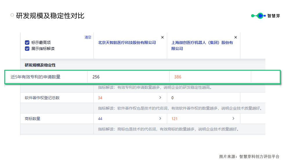The width and height of the screenshot is (290, 163).
Task: Select the 软件著作权登记总数 row label
Action: [42, 98]
